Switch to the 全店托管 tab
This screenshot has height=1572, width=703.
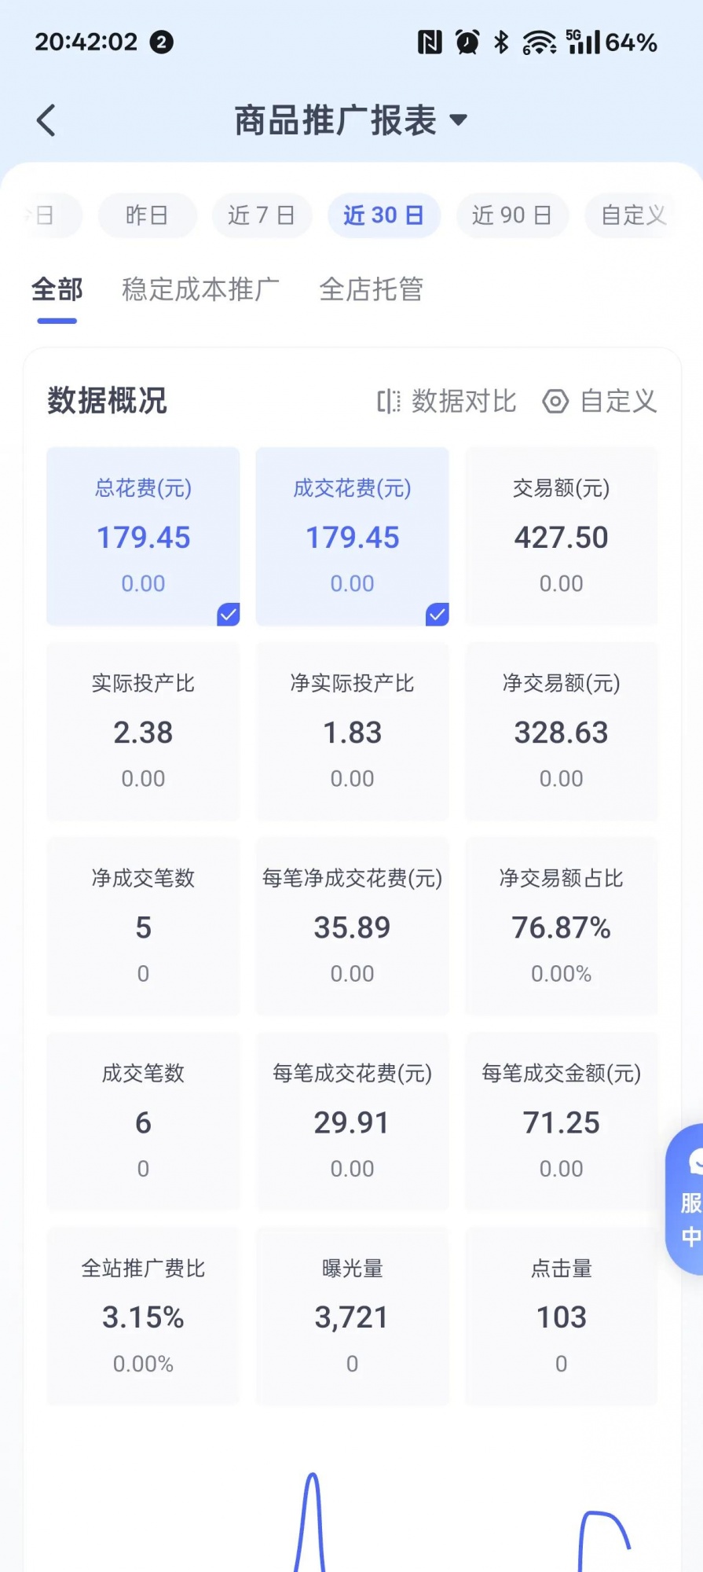(x=371, y=289)
